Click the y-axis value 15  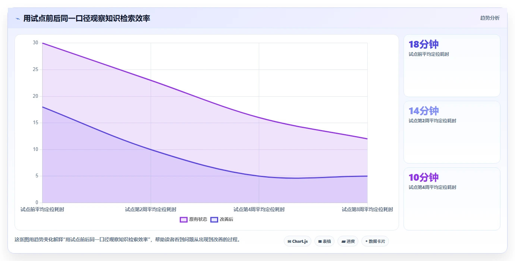(35, 123)
